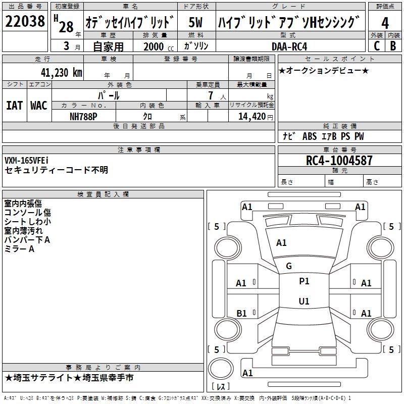Click the sales point ★オークションデビュー★
The width and height of the screenshot is (404, 404).
tap(324, 70)
